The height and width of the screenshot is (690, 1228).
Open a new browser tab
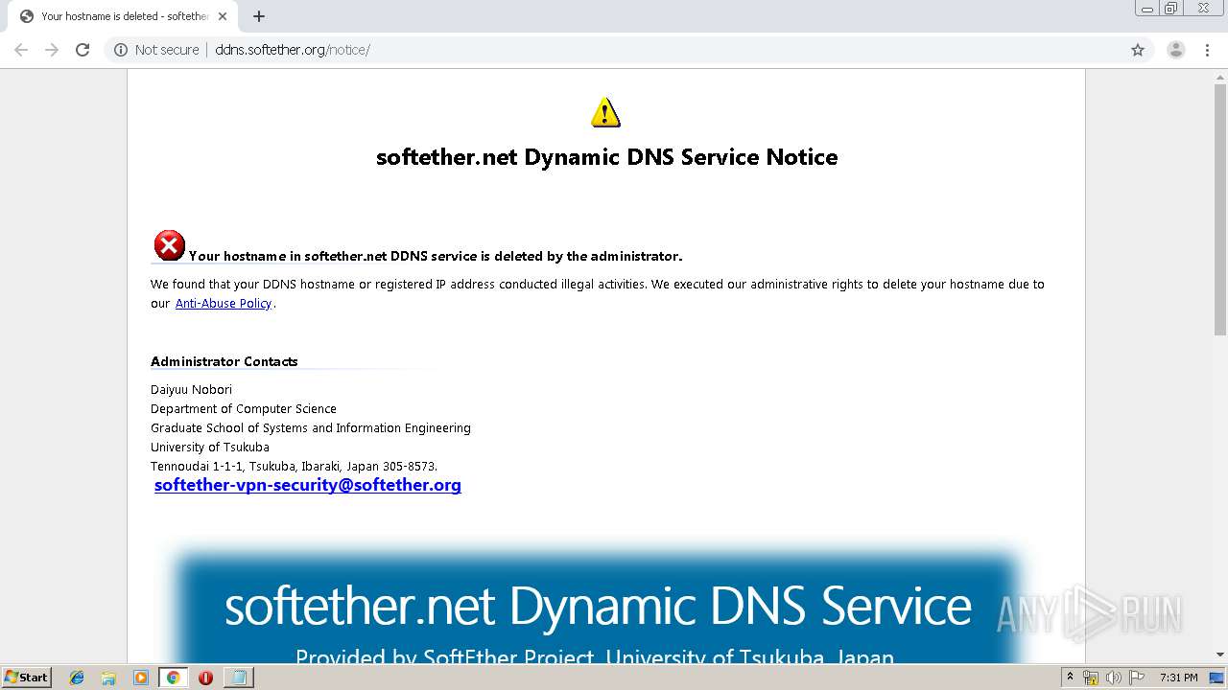259,16
